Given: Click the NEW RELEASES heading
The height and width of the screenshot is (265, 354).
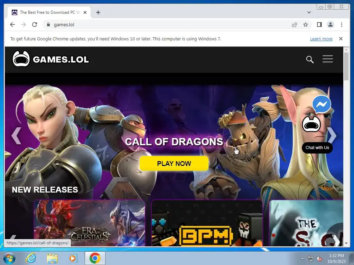Looking at the screenshot, I should [45, 189].
